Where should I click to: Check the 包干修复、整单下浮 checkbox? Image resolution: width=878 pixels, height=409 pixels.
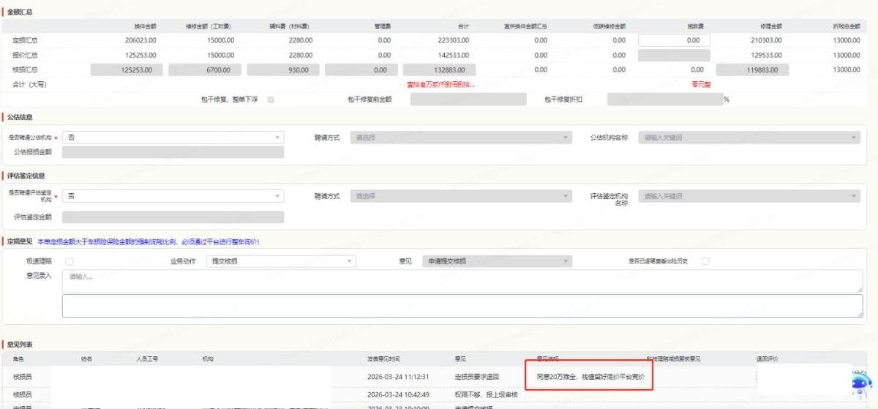click(x=271, y=100)
